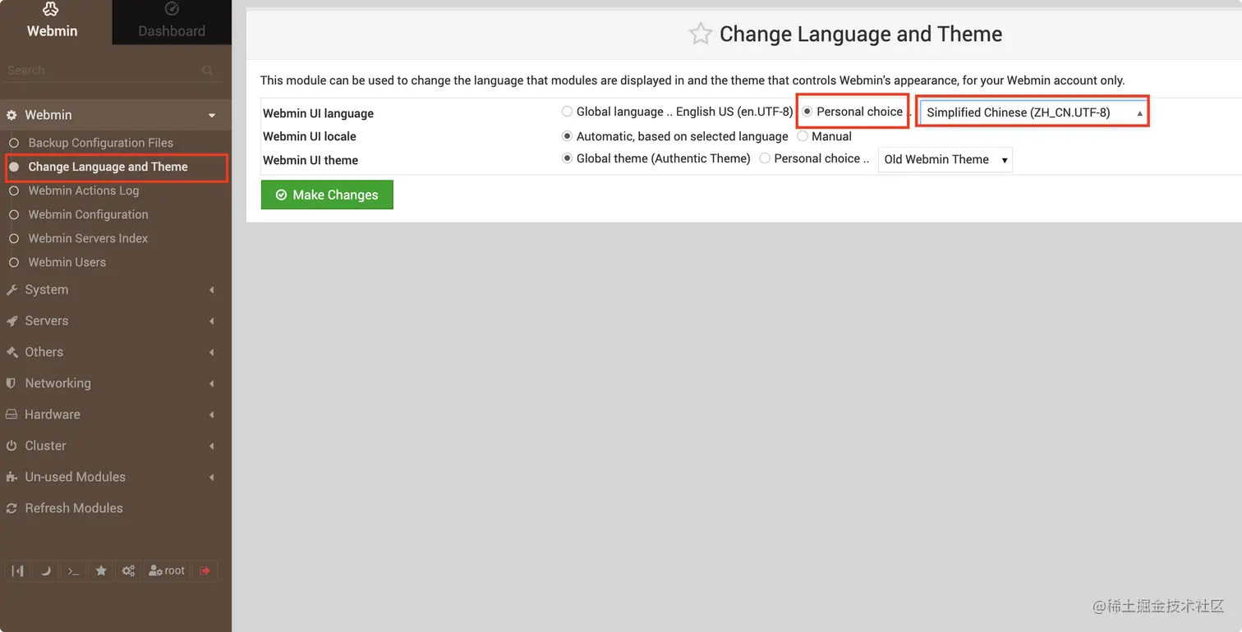This screenshot has width=1242, height=632.
Task: Click the 'Webmin UI locale' label
Action: (x=309, y=136)
